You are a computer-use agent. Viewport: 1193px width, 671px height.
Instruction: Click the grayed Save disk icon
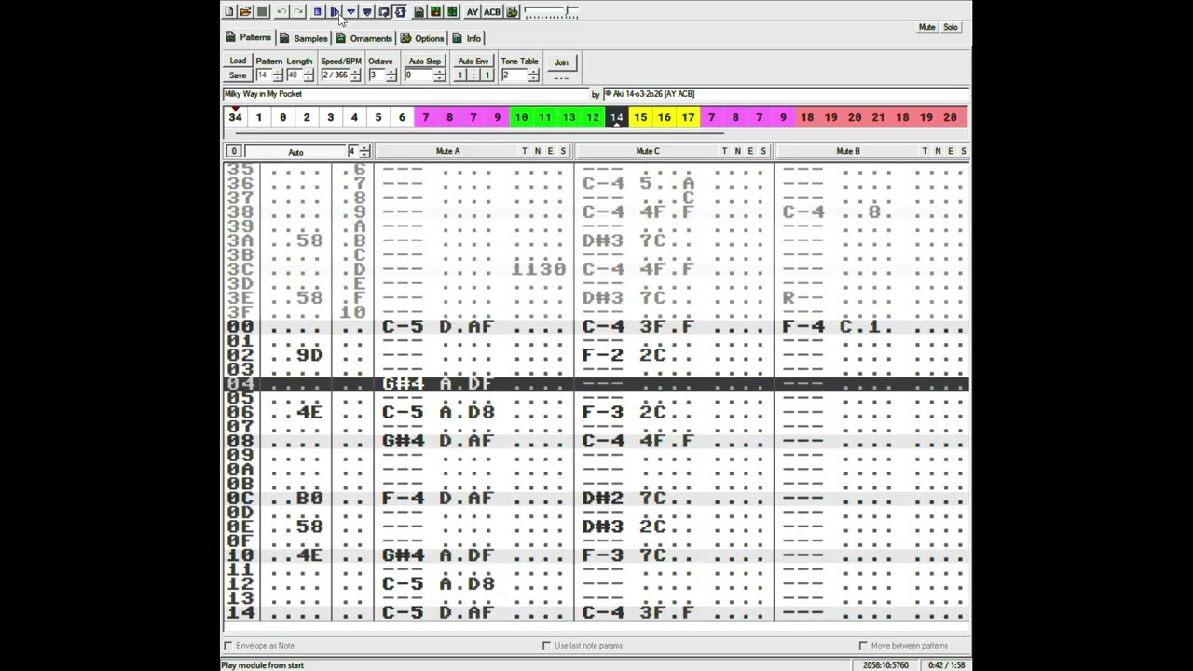click(262, 11)
